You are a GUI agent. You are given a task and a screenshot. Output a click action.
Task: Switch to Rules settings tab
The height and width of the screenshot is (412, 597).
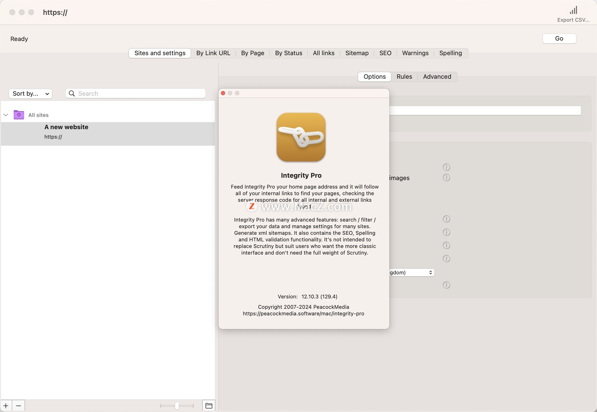(x=404, y=77)
